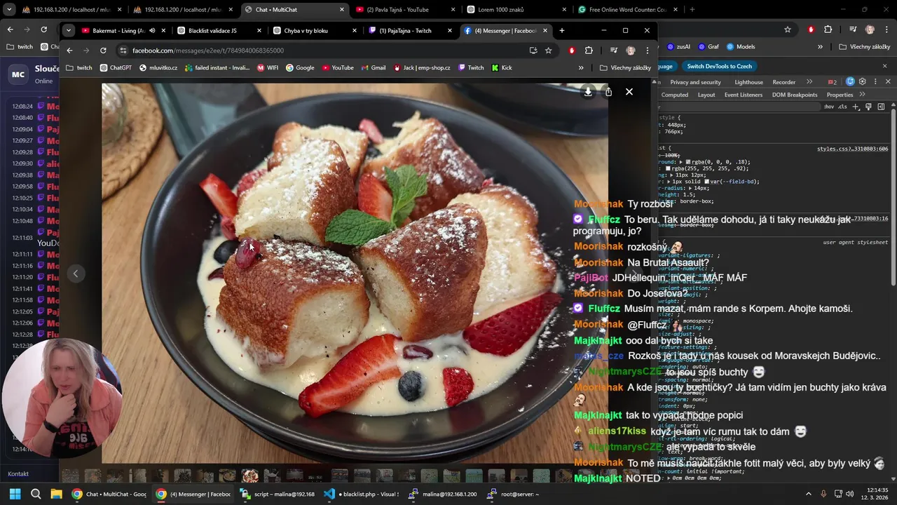Screen dimensions: 897x505
Task: Expand hidden bookmarks chevron in front window
Action: click(581, 68)
